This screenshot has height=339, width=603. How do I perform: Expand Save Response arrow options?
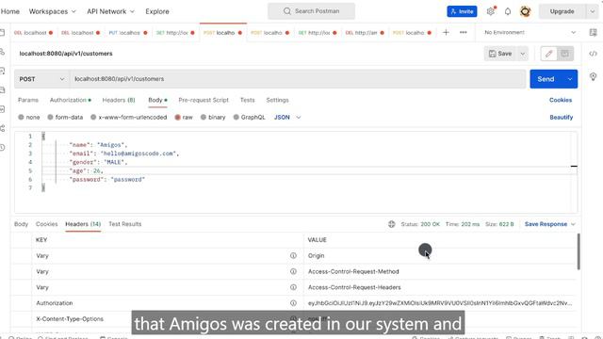tap(573, 224)
